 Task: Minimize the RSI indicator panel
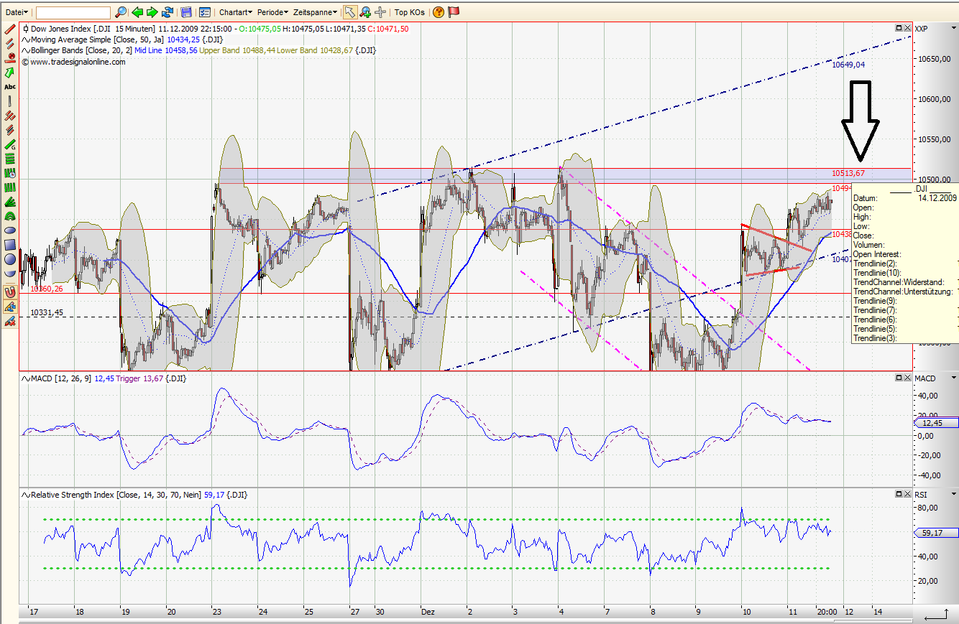click(x=898, y=494)
